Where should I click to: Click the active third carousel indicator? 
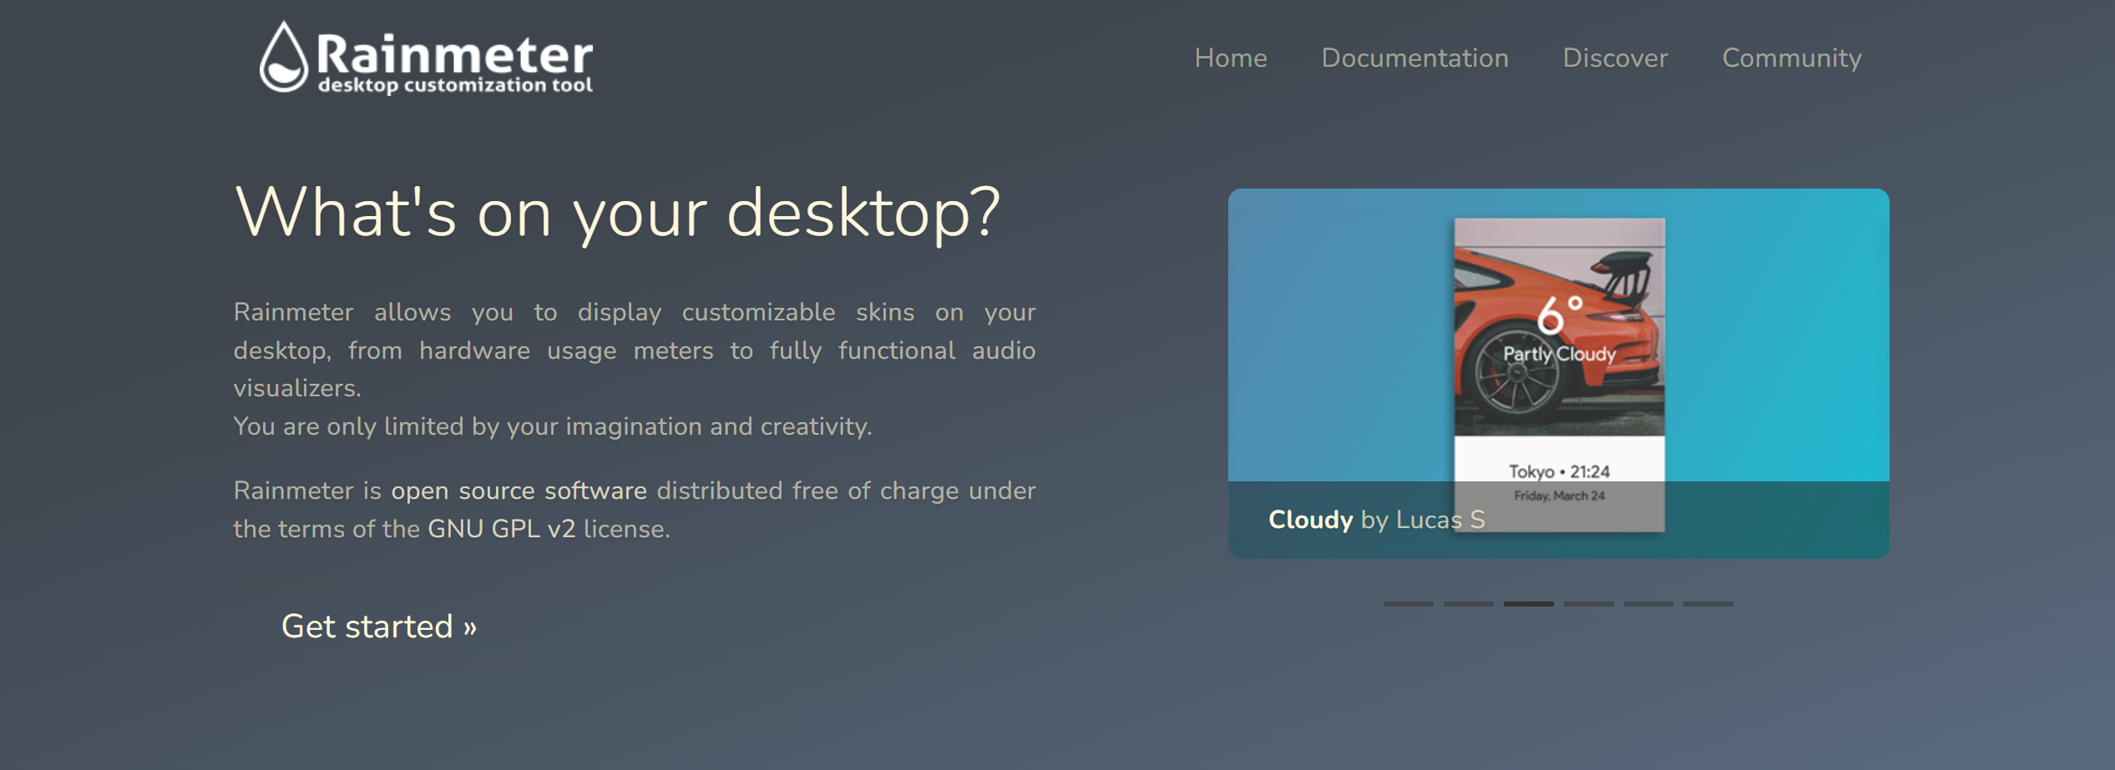click(1528, 603)
